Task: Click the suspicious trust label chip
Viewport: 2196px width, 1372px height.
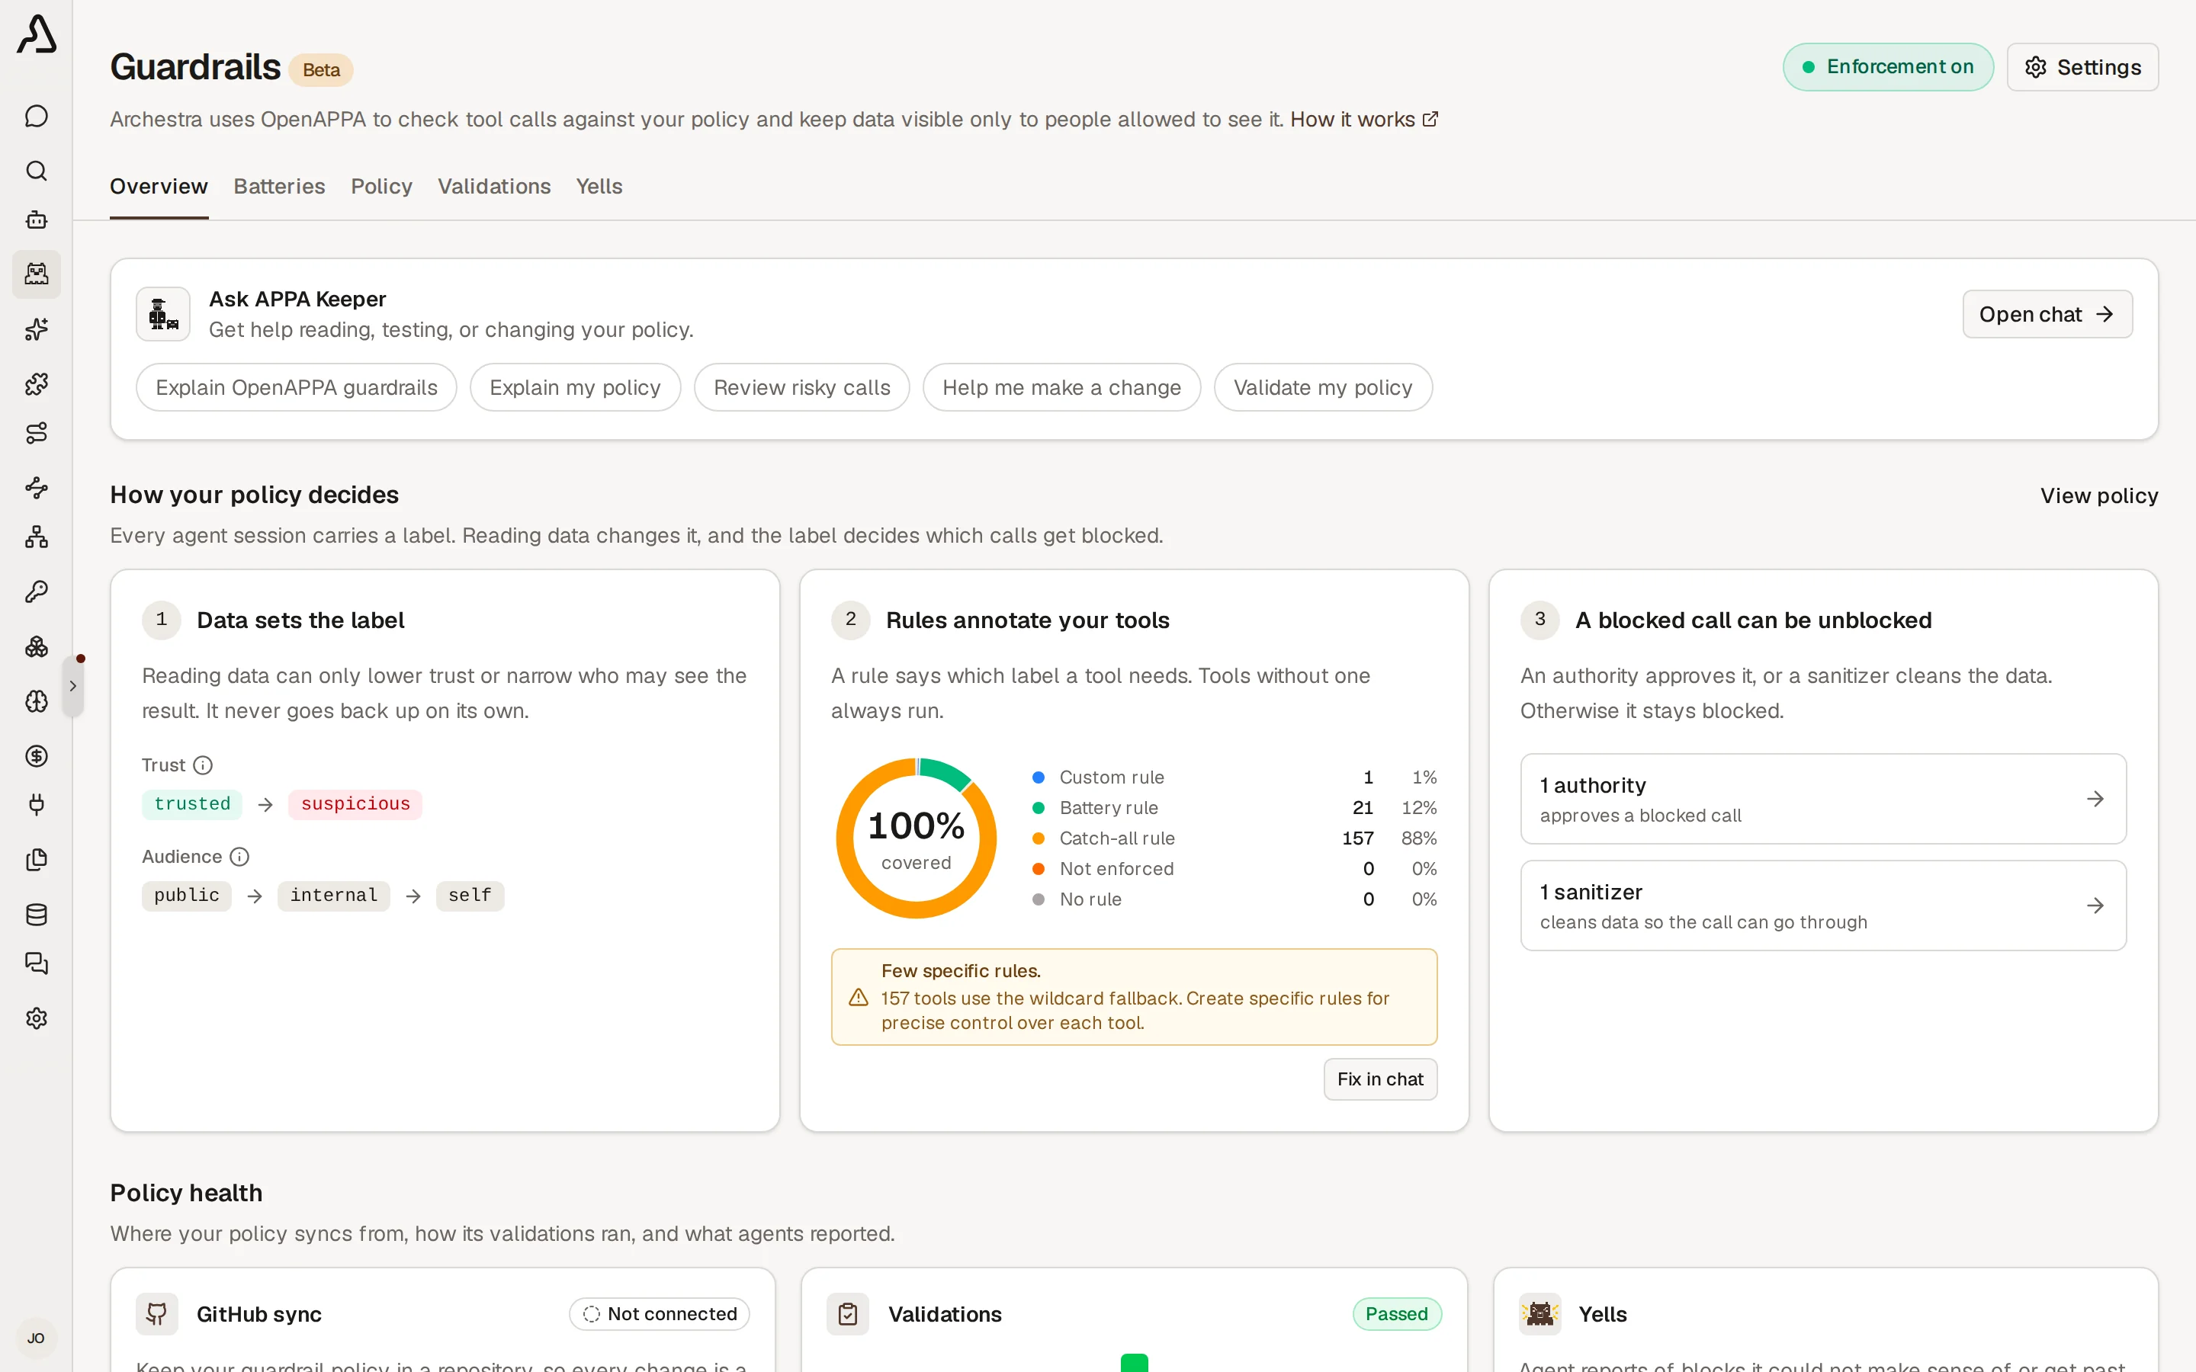Action: tap(356, 804)
